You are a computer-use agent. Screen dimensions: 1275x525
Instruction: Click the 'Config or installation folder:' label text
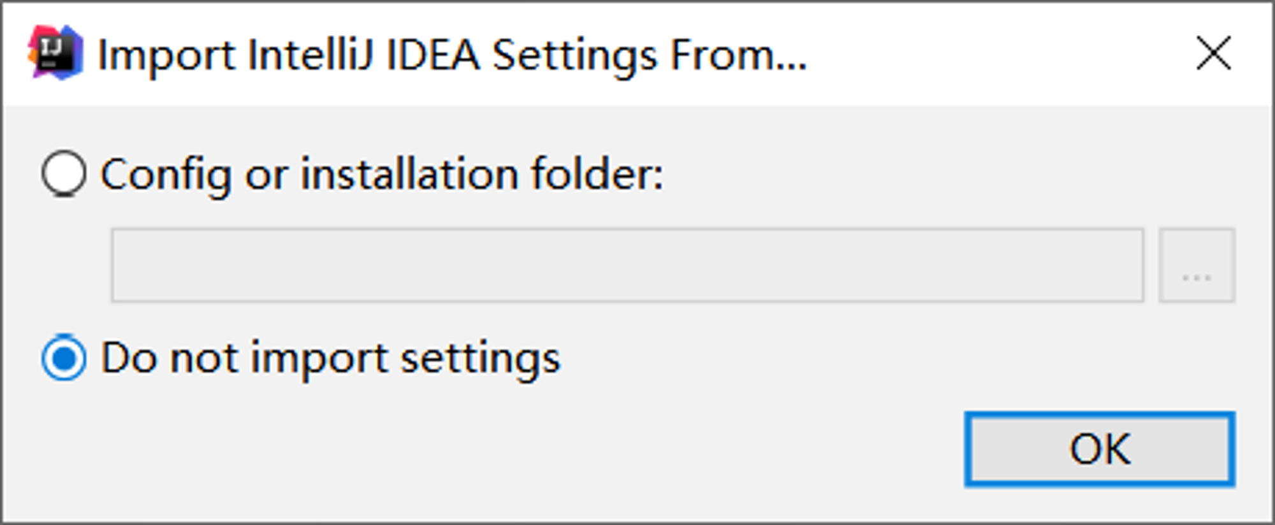coord(382,174)
